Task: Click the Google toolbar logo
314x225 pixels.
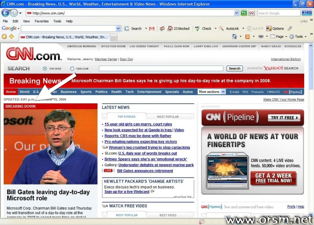Action: click(x=9, y=28)
